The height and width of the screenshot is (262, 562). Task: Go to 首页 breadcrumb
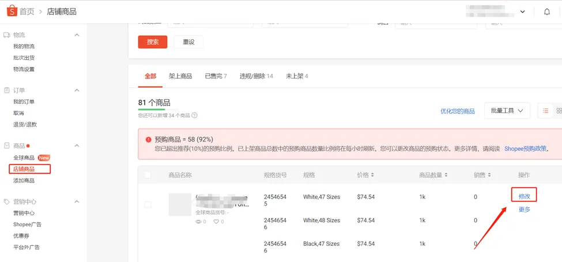pyautogui.click(x=27, y=12)
